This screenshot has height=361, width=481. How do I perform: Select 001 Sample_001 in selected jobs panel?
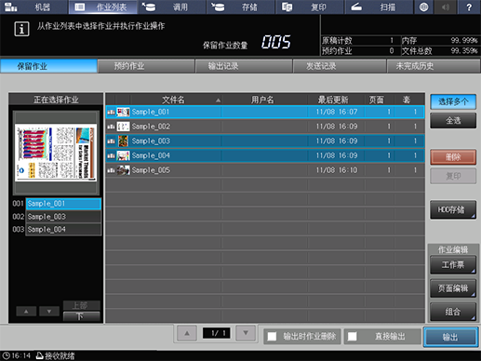pos(63,204)
